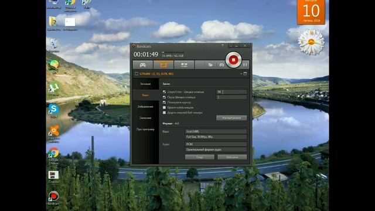
Task: Open the Bandicam desktop shortcut
Action: [53, 198]
